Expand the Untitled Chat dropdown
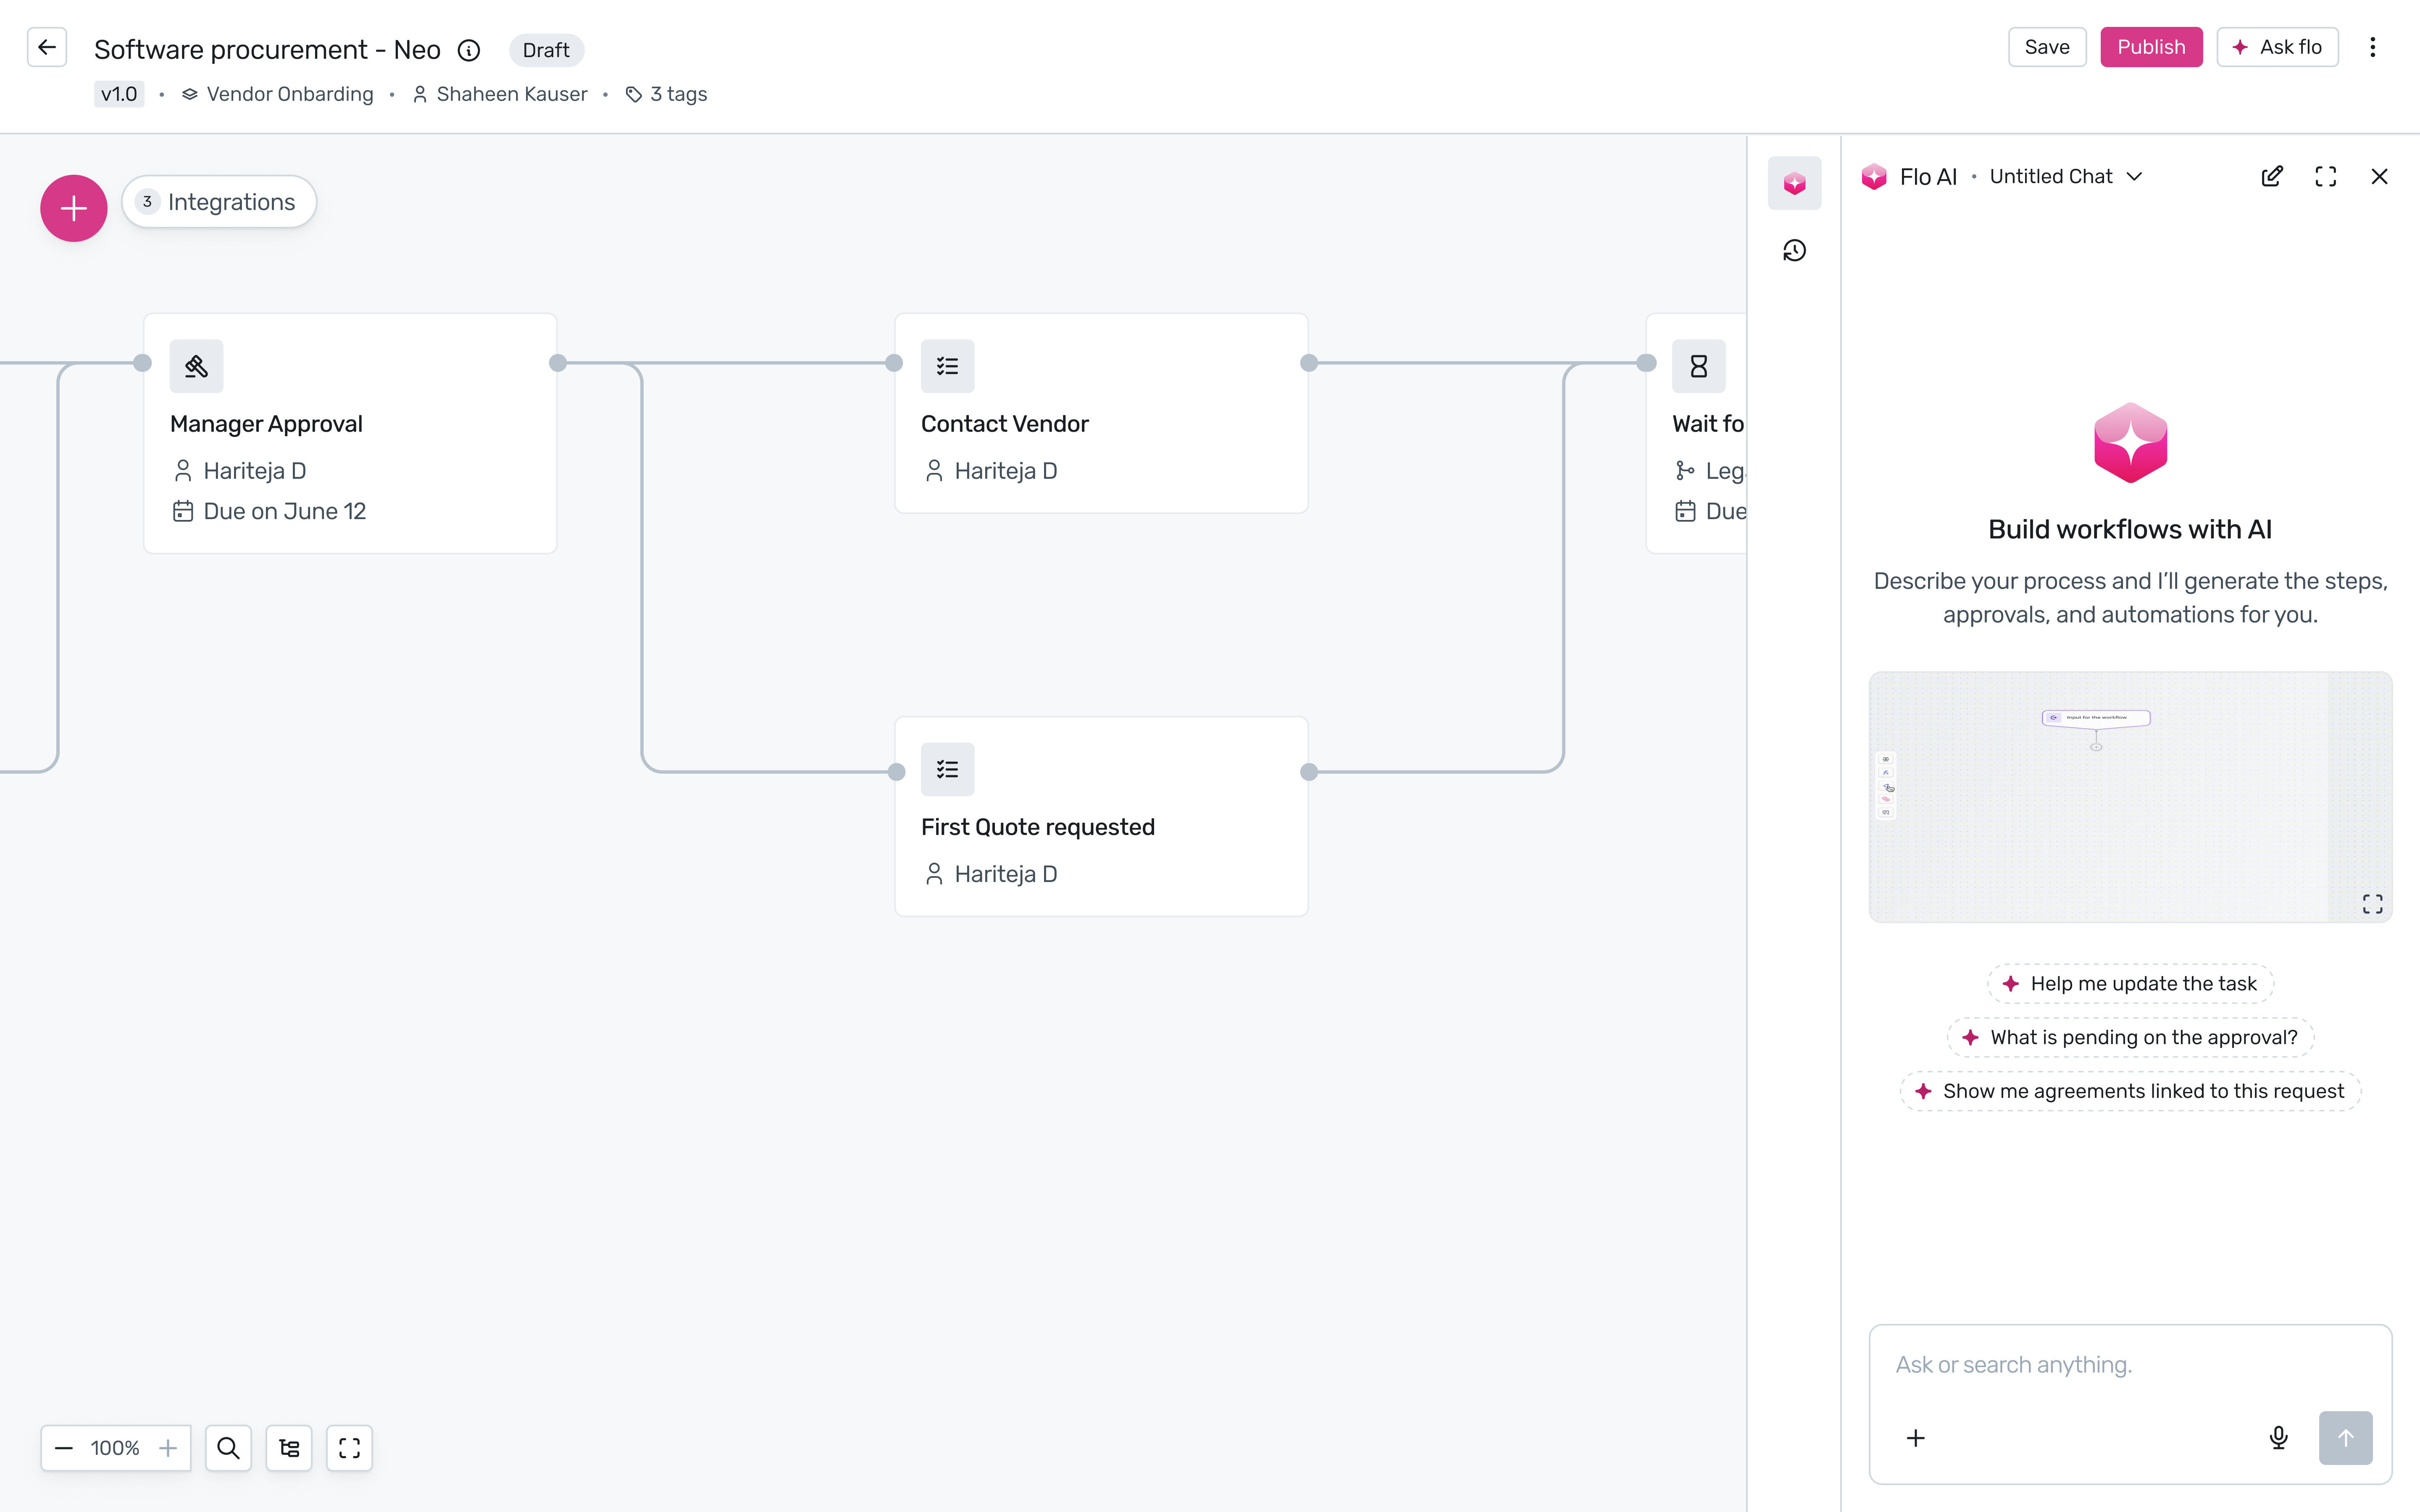The width and height of the screenshot is (2420, 1512). pyautogui.click(x=2066, y=177)
